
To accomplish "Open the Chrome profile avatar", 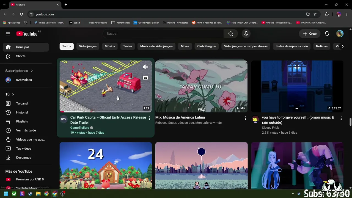I will coord(339,14).
